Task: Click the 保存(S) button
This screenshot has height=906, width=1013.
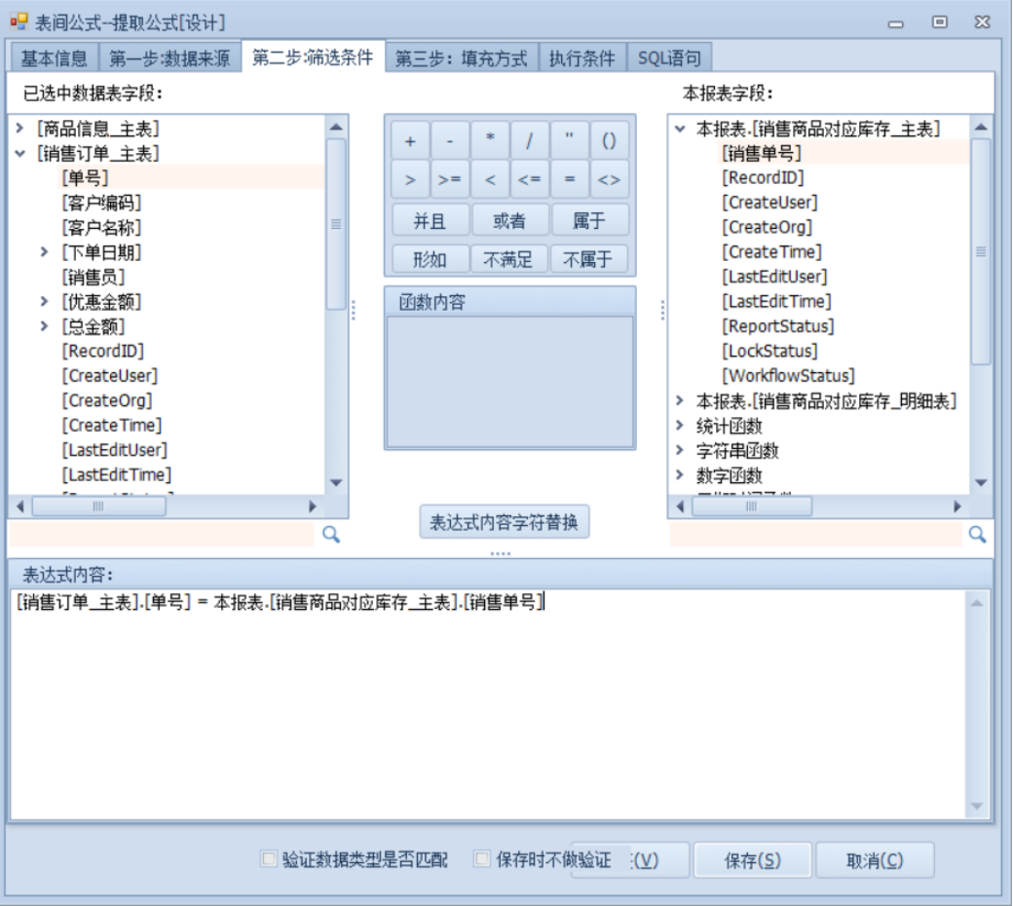Action: (x=752, y=860)
